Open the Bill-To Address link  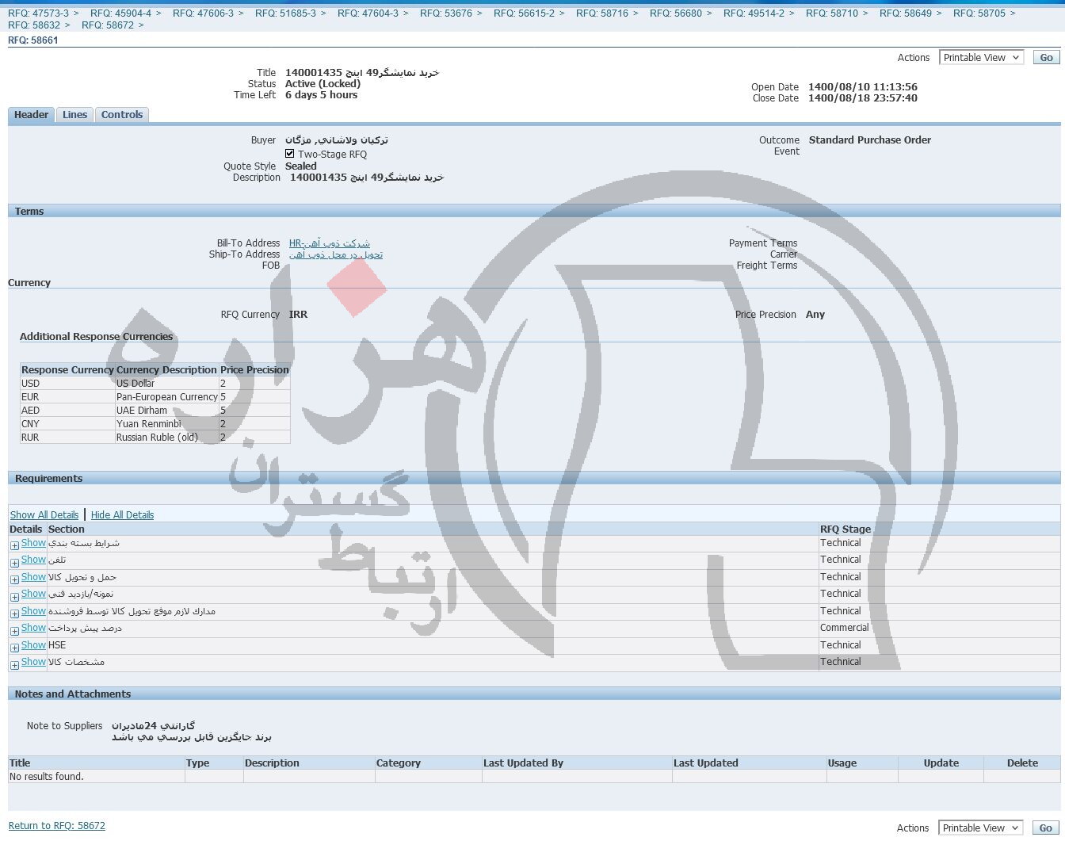[x=329, y=243]
